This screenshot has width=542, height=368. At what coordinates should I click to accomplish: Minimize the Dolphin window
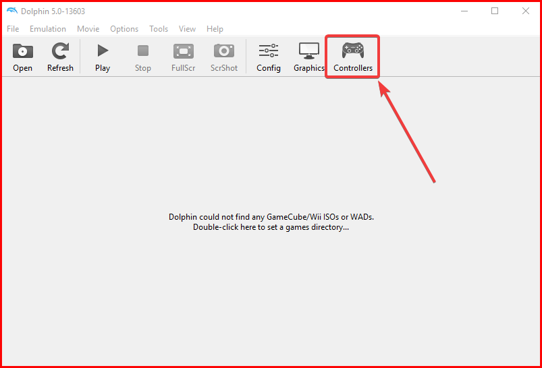[464, 11]
